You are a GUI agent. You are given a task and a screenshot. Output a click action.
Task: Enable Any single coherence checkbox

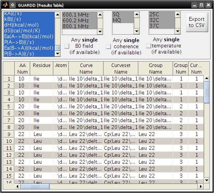point(109,46)
